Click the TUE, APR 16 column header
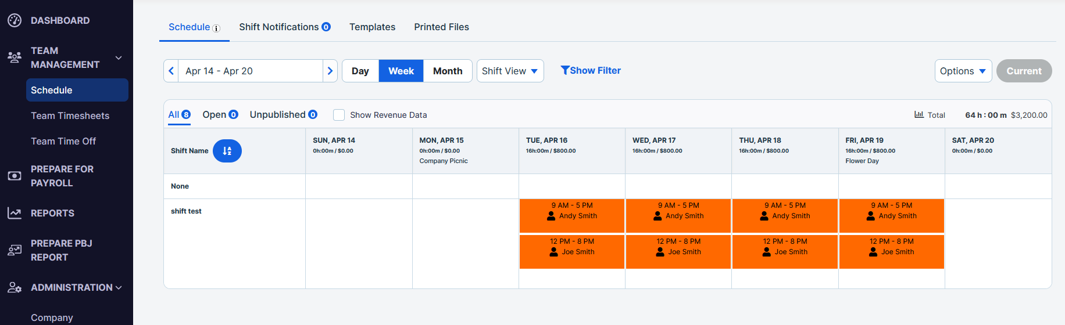 coord(572,151)
